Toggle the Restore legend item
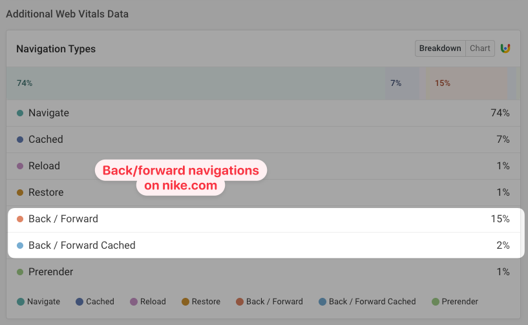This screenshot has height=325, width=528. pos(200,302)
